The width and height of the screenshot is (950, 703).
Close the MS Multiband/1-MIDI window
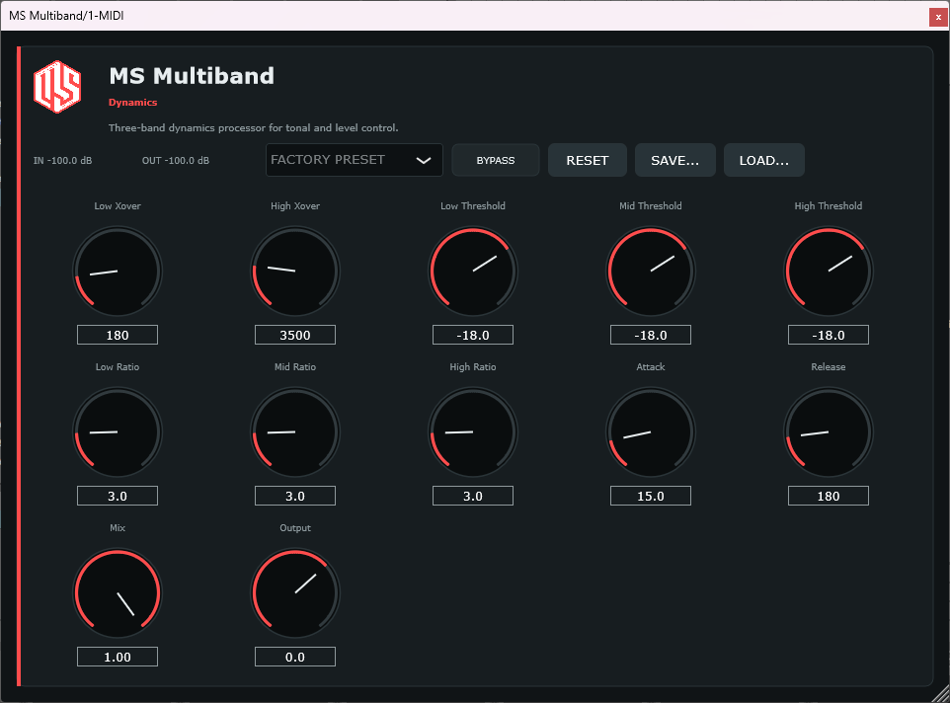(938, 17)
